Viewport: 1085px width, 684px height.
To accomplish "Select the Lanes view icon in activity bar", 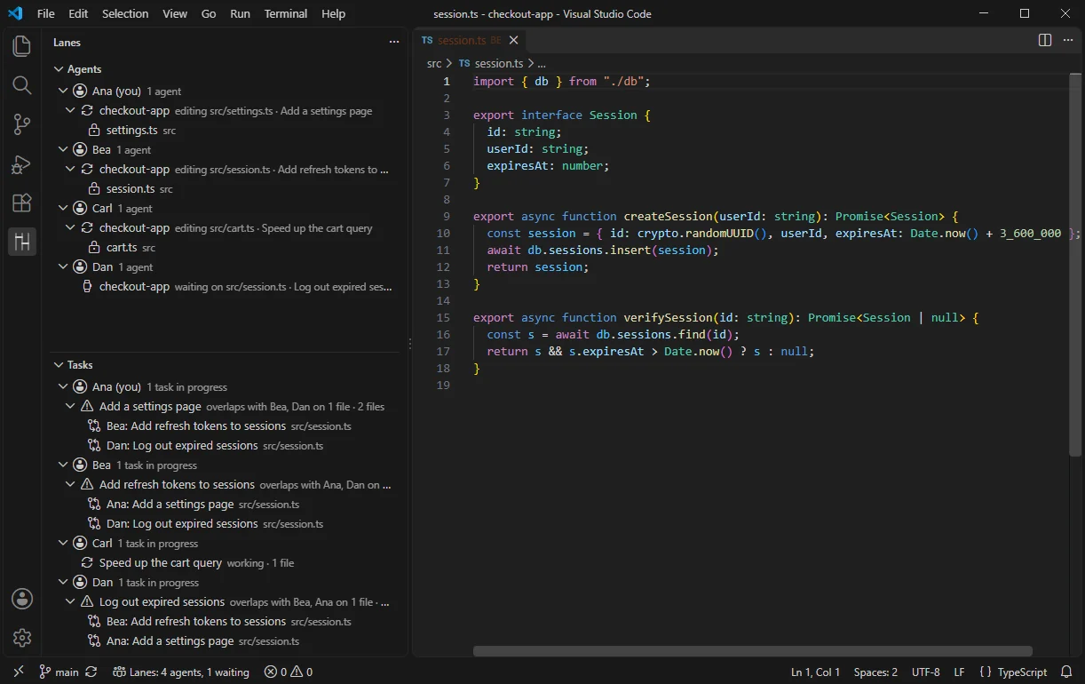I will [22, 242].
